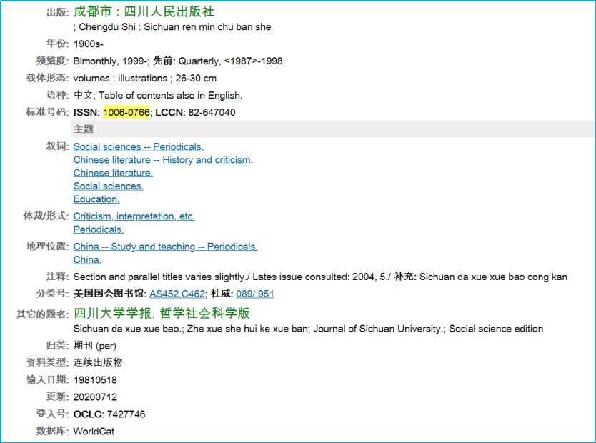This screenshot has height=443, width=596.
Task: Click language note 'Table of contents also in English.'
Action: pyautogui.click(x=170, y=95)
